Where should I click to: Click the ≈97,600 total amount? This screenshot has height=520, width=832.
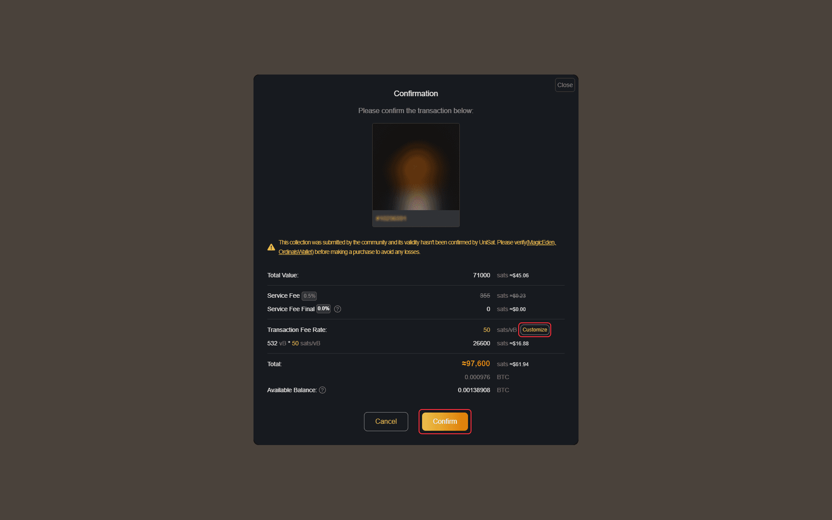click(x=476, y=364)
